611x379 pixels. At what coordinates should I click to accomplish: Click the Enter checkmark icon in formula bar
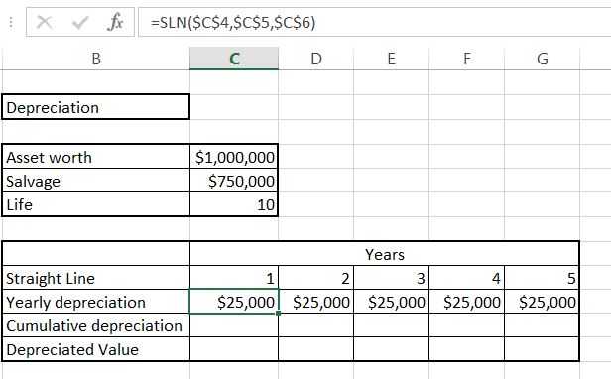pyautogui.click(x=80, y=22)
